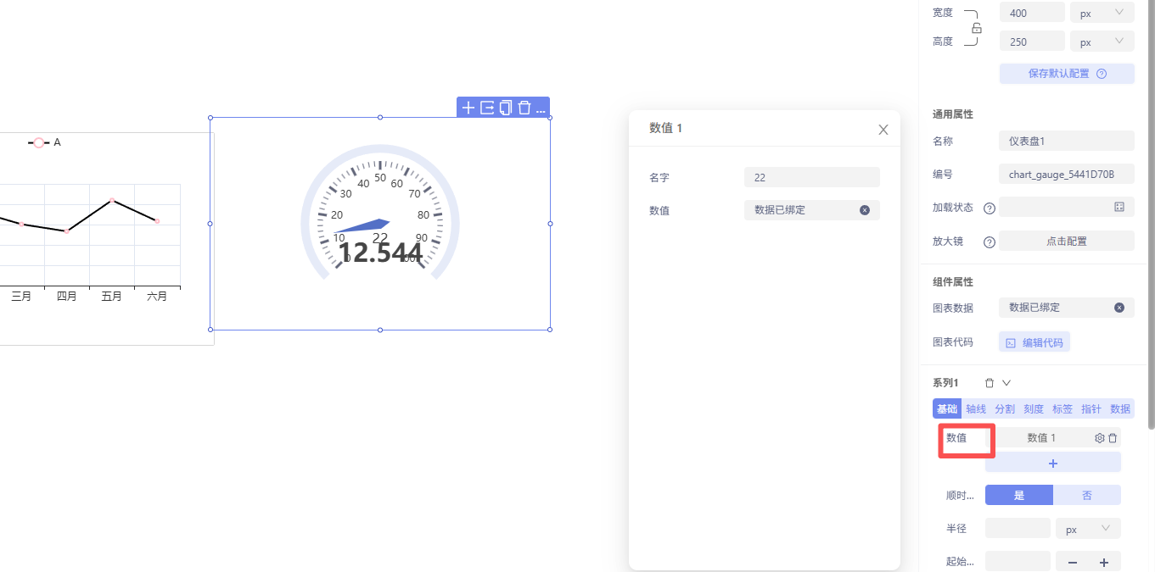Open the more options ellipsis on gauge toolbar
This screenshot has height=572, width=1155.
[541, 110]
